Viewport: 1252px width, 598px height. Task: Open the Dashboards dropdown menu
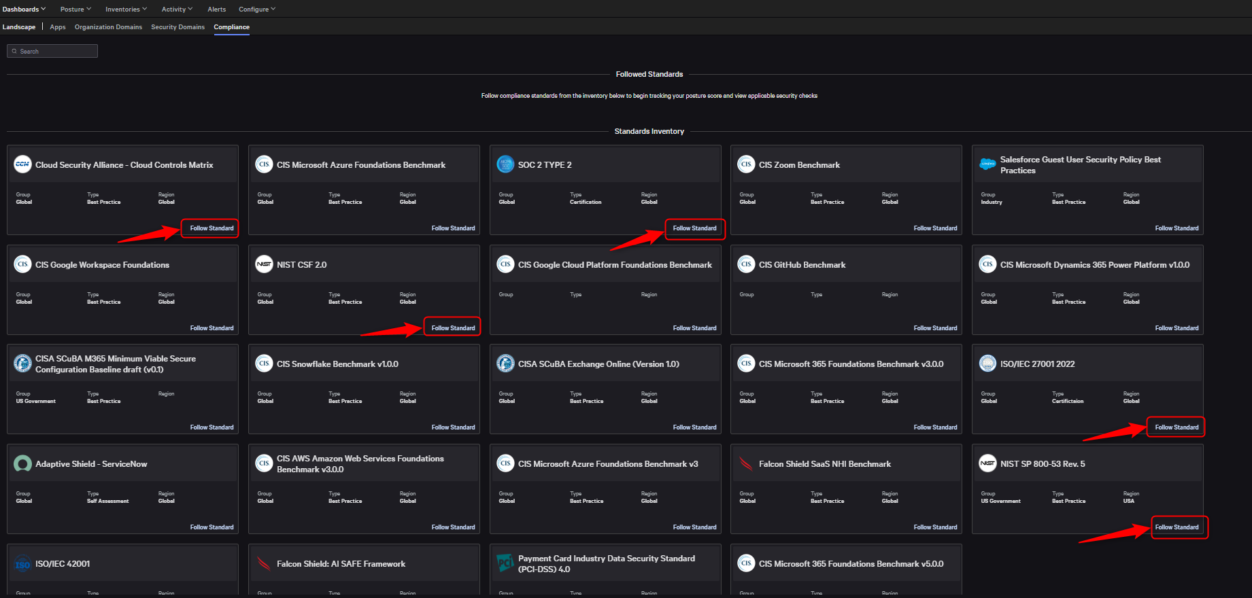tap(24, 9)
